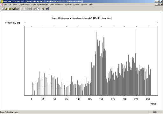
Task: Open the Crypt/Decrypt menu
Action: point(24,4)
